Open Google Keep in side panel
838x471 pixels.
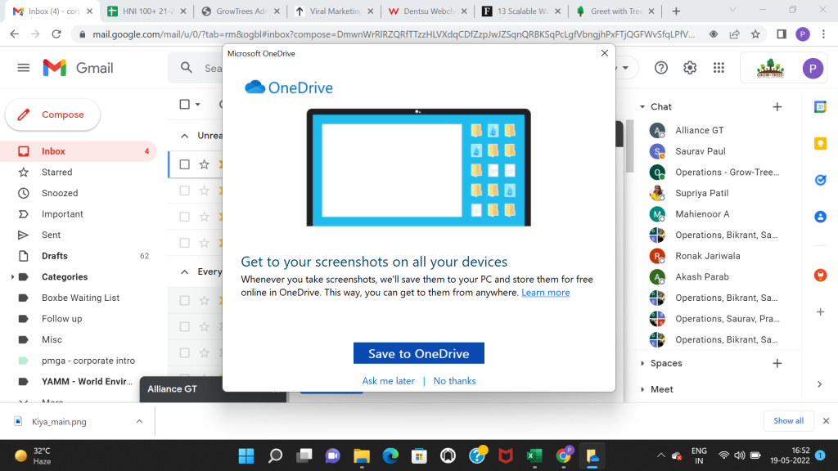pyautogui.click(x=820, y=143)
